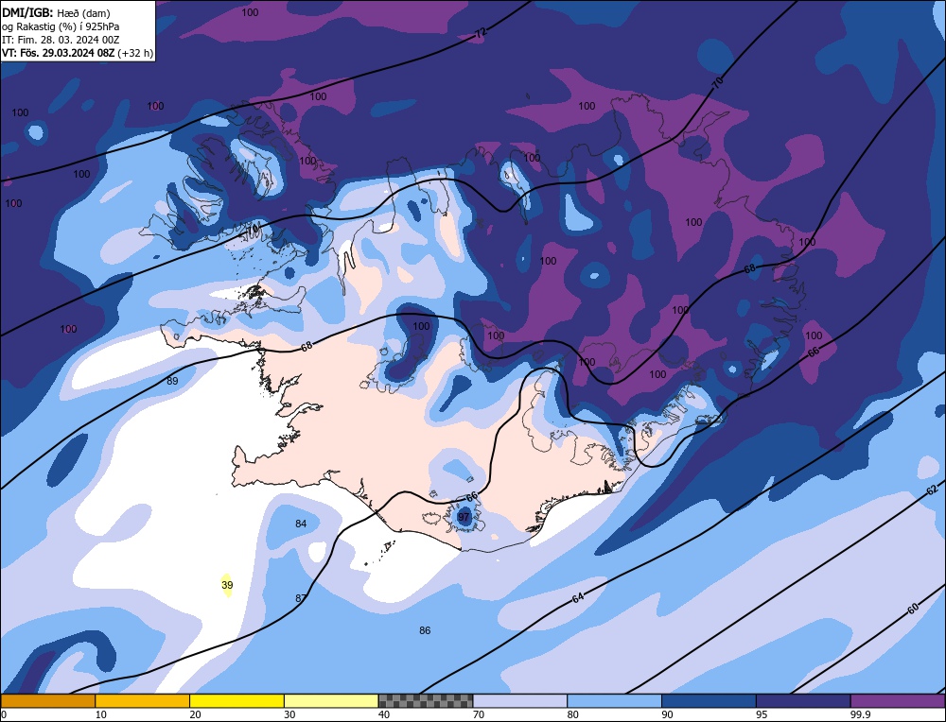The width and height of the screenshot is (946, 722).
Task: Click the "64" contour label
Action: click(x=578, y=598)
